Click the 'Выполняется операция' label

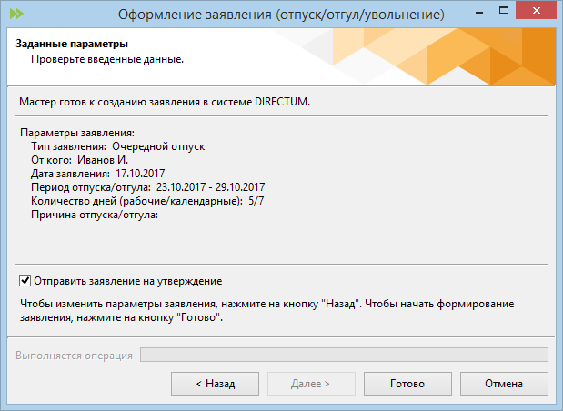(74, 356)
